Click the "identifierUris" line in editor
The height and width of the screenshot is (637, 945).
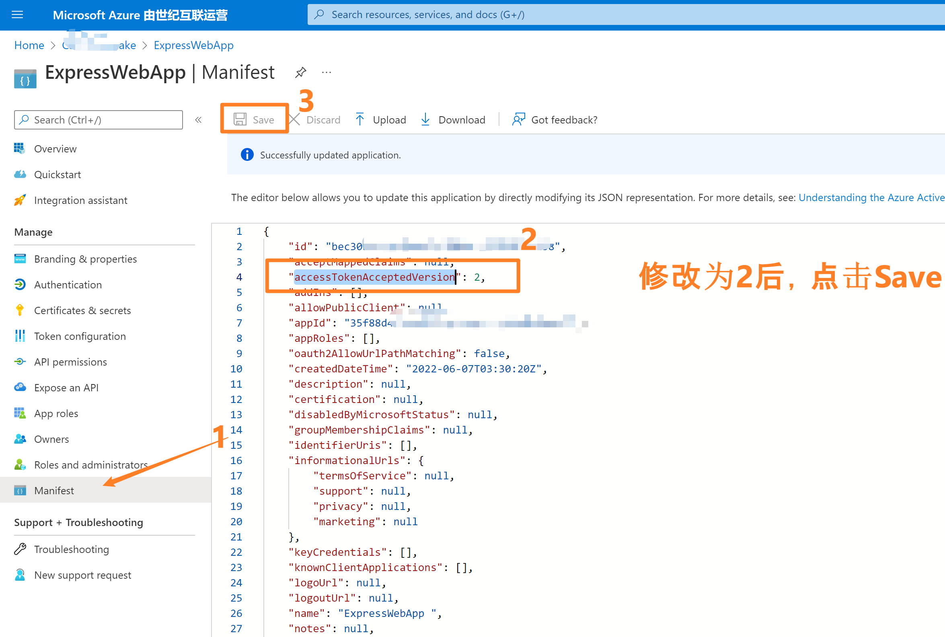(353, 445)
